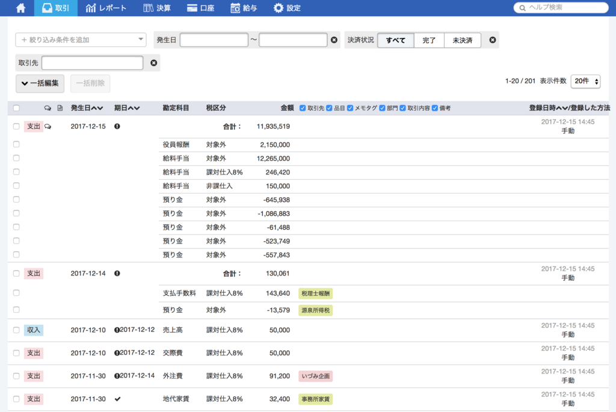The image size is (616, 412).
Task: Click the 取引先 filter input
Action: (92, 63)
